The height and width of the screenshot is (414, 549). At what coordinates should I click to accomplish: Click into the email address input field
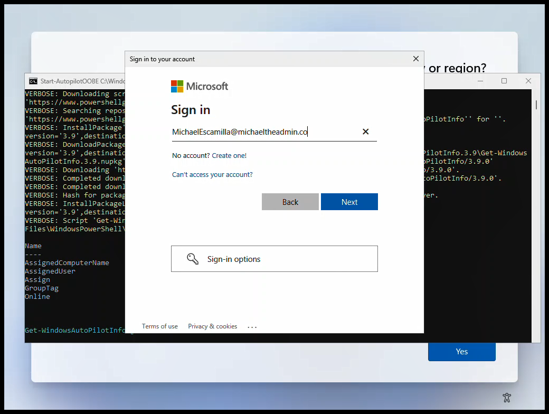(264, 132)
